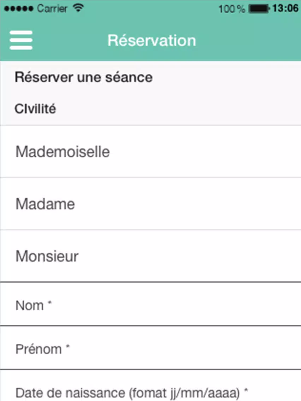Tap the Réservation header title
This screenshot has width=301, height=401.
[152, 40]
